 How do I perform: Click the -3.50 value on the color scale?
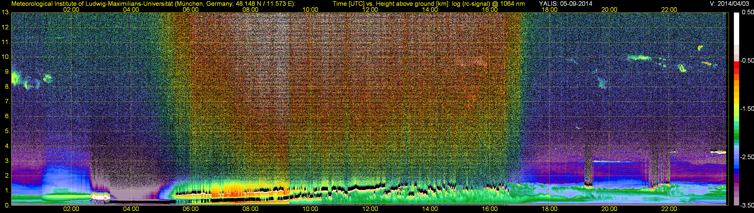747,205
